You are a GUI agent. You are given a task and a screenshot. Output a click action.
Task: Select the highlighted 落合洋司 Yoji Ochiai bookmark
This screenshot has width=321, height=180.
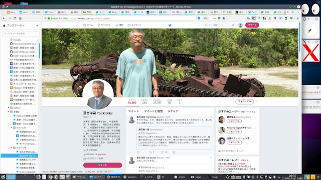tap(19, 155)
